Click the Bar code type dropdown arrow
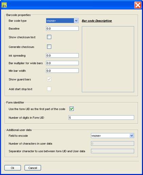The image size is (143, 175). click(x=76, y=21)
